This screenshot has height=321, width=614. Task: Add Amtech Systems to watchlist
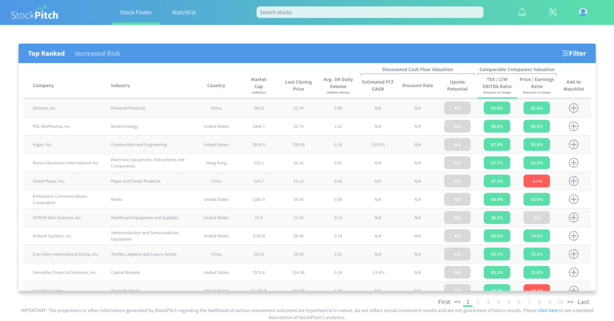point(573,236)
